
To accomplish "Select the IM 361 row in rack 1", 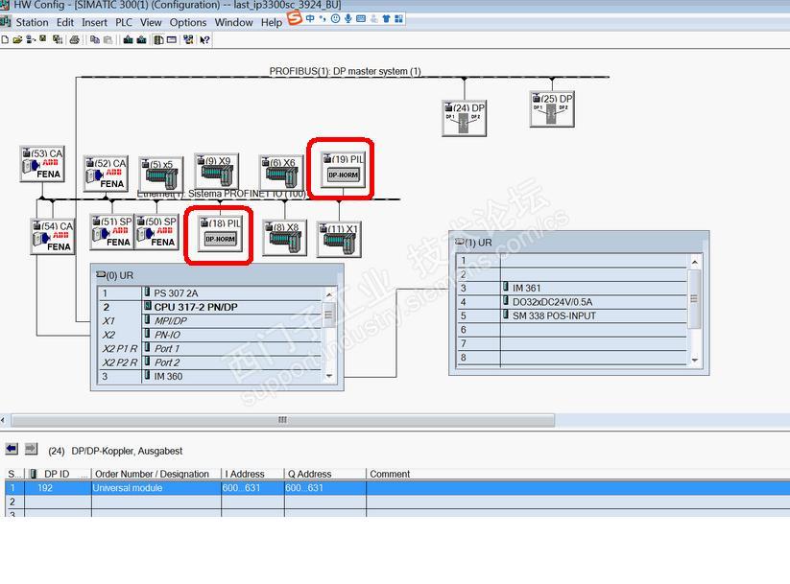I will [x=572, y=288].
